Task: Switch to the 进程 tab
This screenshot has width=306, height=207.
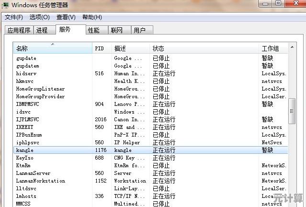Action: point(42,31)
